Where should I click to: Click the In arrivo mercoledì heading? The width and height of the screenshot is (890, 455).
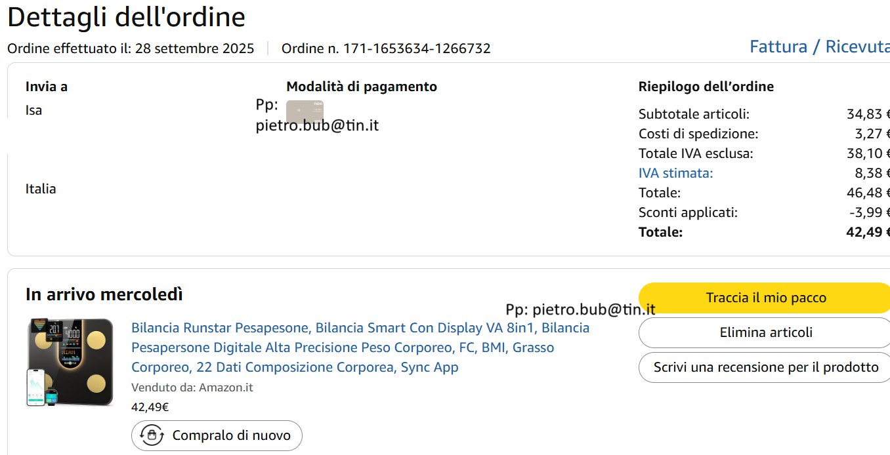(104, 295)
